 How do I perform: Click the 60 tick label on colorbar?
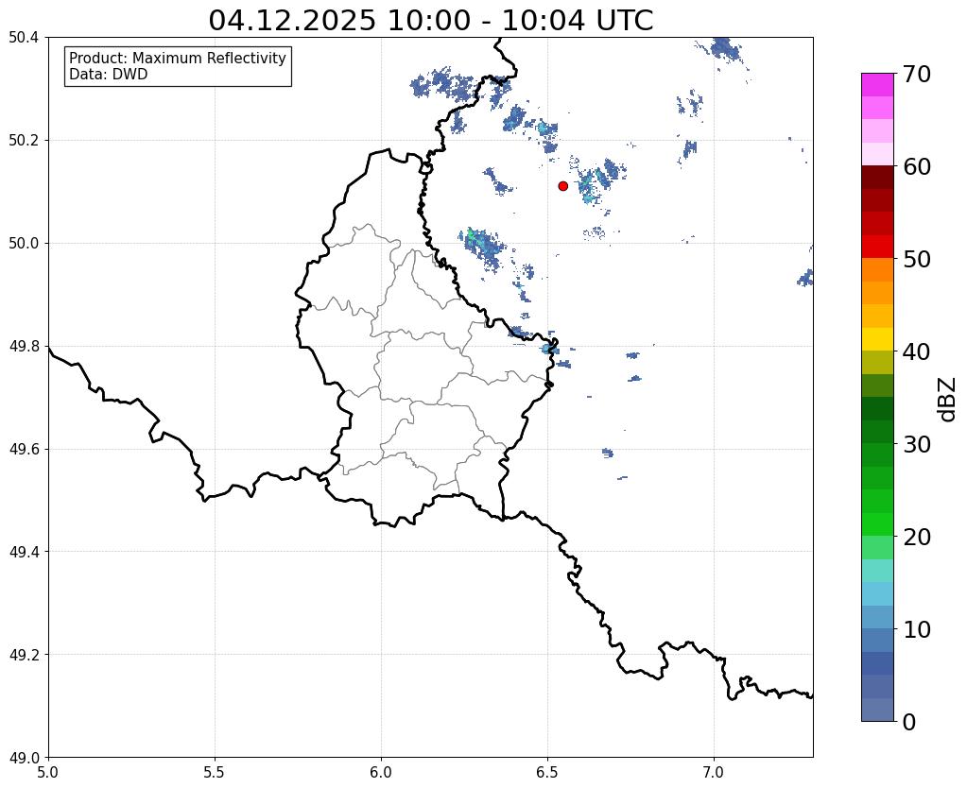917,166
